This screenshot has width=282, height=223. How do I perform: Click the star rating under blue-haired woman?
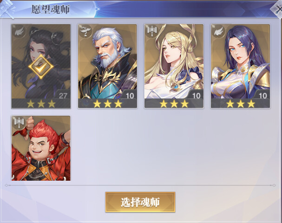(241, 104)
